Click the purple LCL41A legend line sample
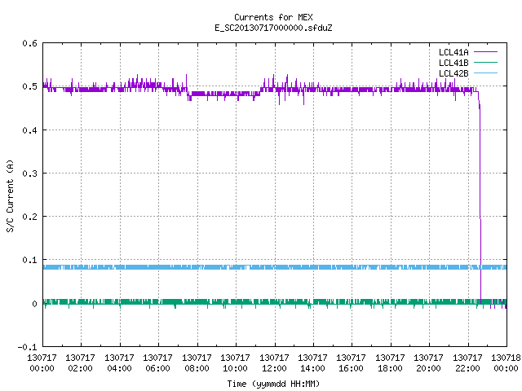Screen dimensions: 522x391 pyautogui.click(x=485, y=52)
